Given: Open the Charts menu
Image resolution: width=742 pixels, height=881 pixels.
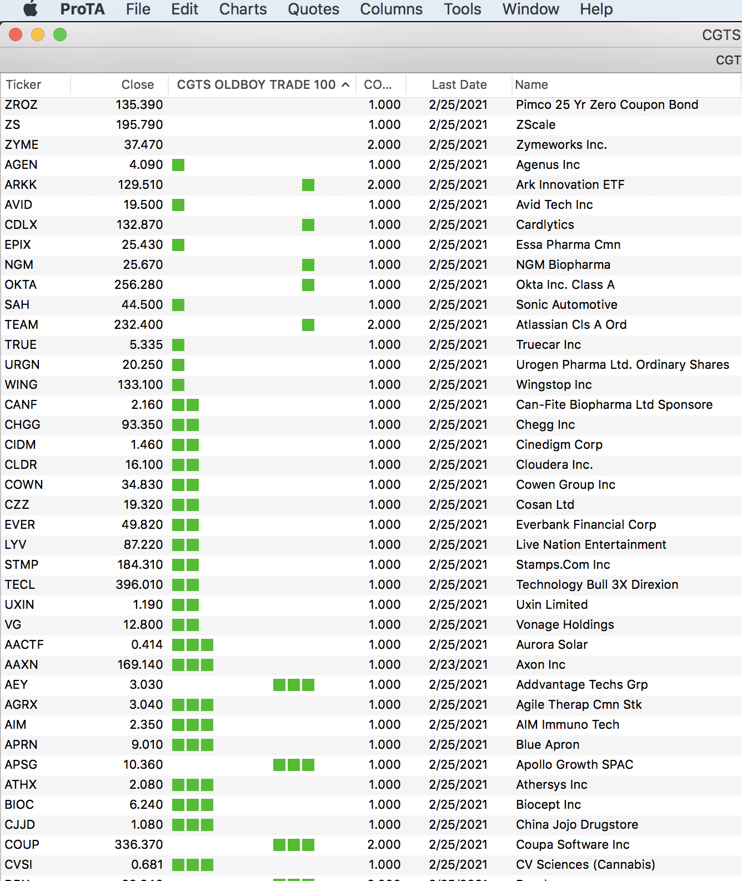Looking at the screenshot, I should tap(243, 9).
